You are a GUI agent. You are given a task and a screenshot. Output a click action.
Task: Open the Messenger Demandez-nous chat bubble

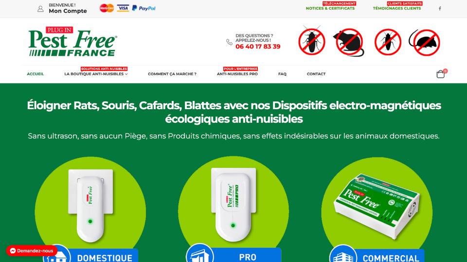coord(32,251)
